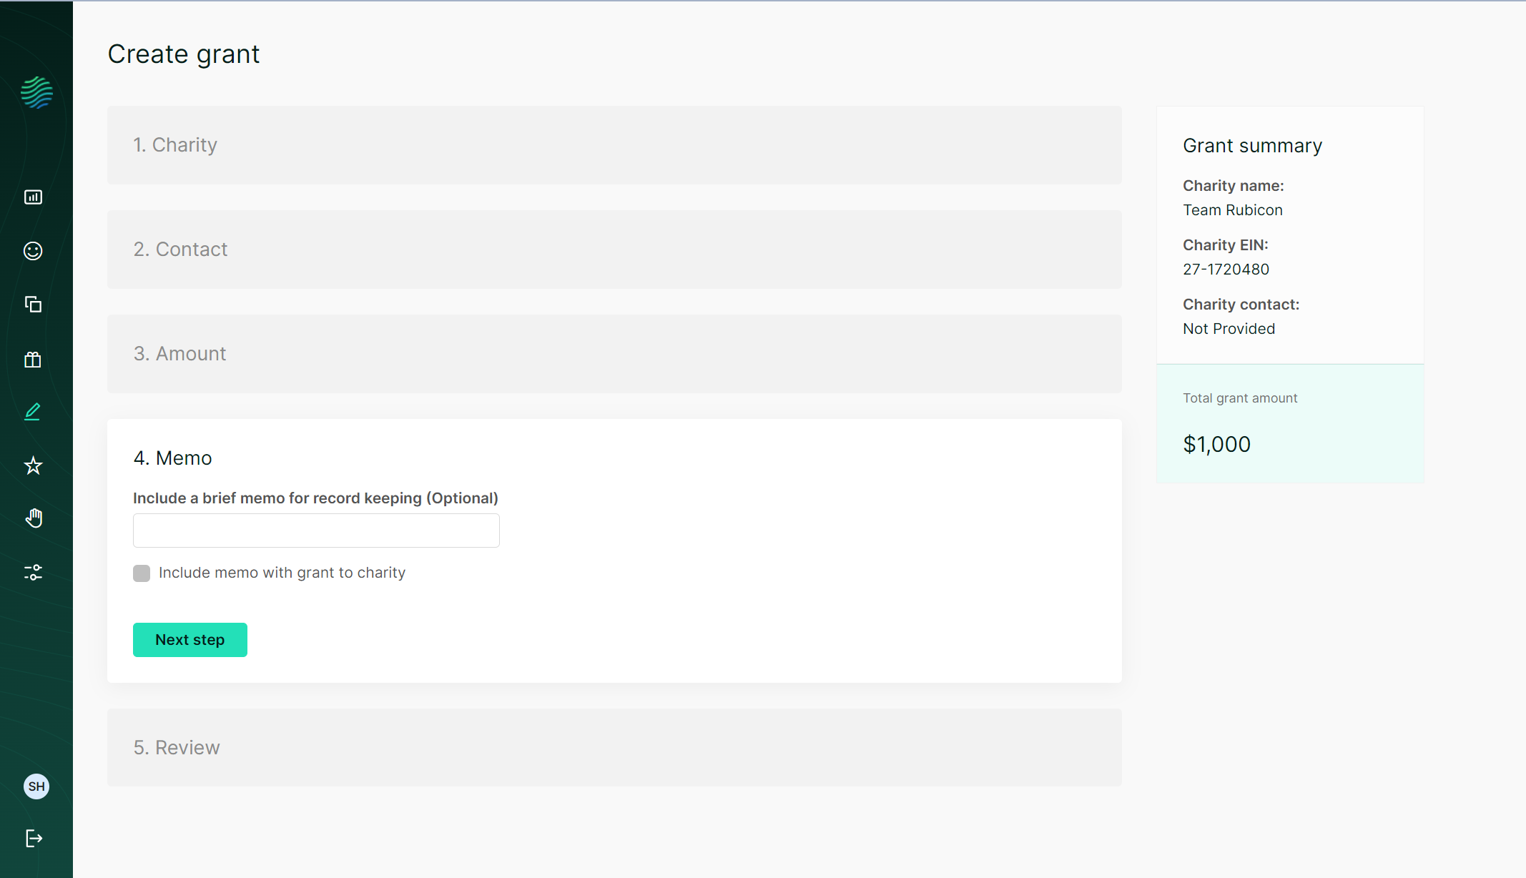Expand the 1. Charity section
The height and width of the screenshot is (878, 1526).
click(x=614, y=145)
